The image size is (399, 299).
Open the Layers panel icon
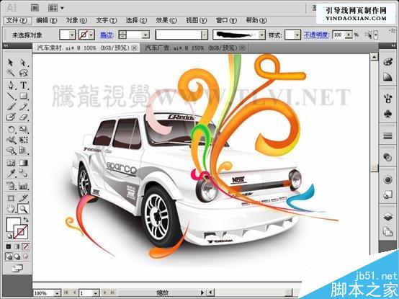[387, 217]
